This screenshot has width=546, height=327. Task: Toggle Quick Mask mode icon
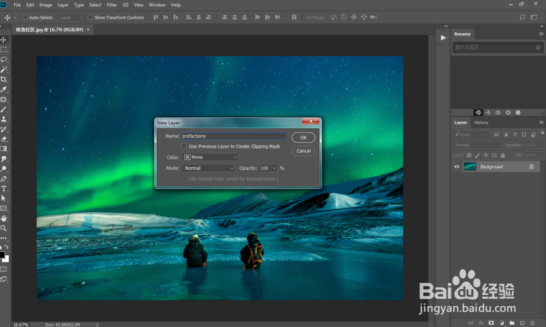(3, 269)
